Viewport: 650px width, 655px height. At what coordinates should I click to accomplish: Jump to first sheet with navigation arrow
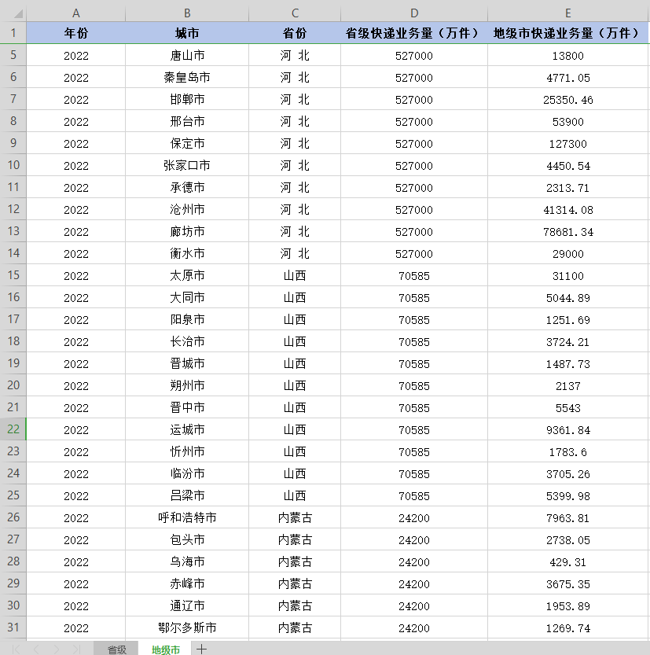point(17,649)
